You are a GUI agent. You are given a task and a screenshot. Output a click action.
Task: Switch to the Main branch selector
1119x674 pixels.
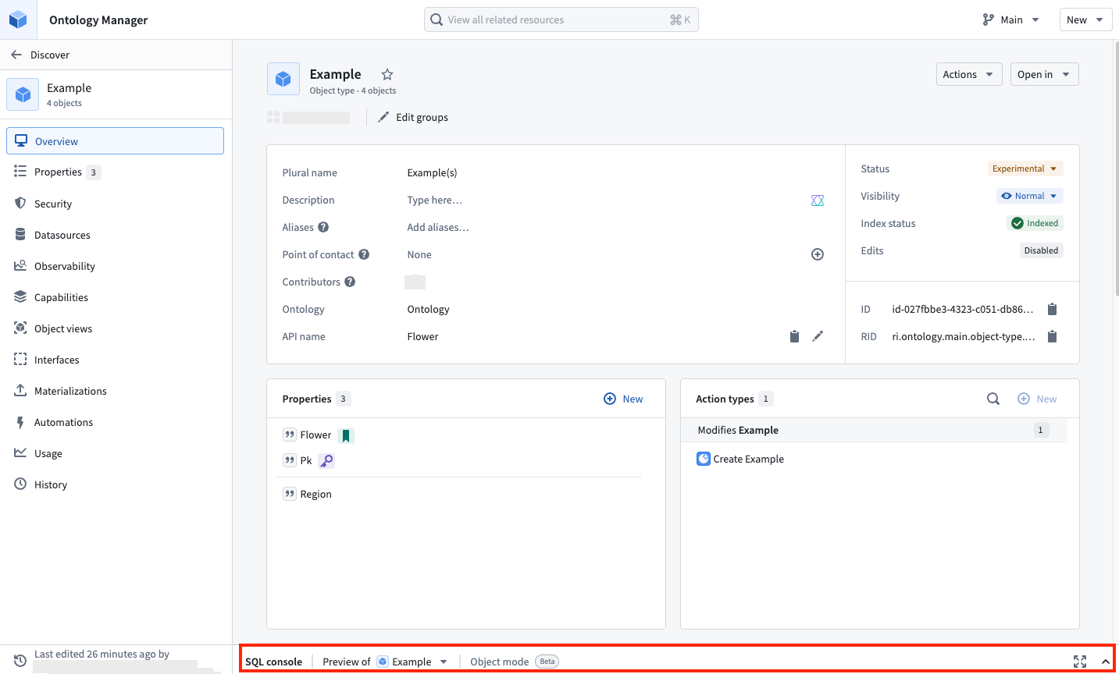pos(1011,20)
